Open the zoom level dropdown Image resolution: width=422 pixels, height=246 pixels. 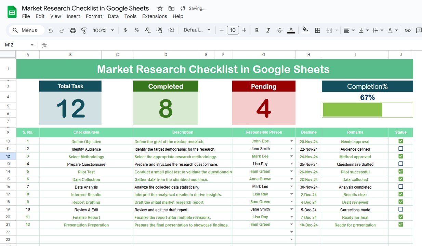pos(104,30)
